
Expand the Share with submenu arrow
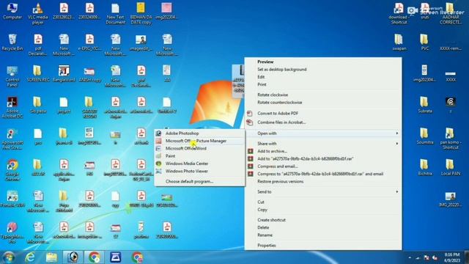pyautogui.click(x=397, y=144)
